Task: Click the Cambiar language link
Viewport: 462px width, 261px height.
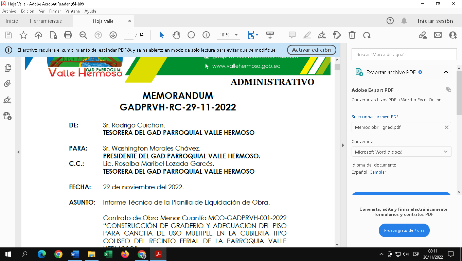Action: coord(378,172)
